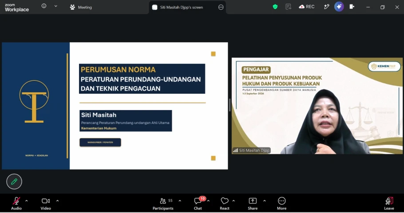Open meeting info icon
The height and width of the screenshot is (213, 404).
pyautogui.click(x=44, y=6)
